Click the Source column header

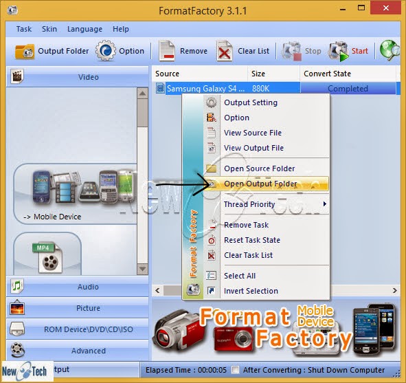[199, 74]
